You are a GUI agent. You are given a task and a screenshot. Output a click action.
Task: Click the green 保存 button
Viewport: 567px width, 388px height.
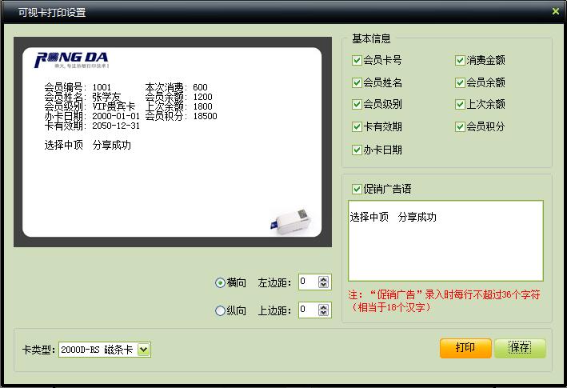point(520,348)
